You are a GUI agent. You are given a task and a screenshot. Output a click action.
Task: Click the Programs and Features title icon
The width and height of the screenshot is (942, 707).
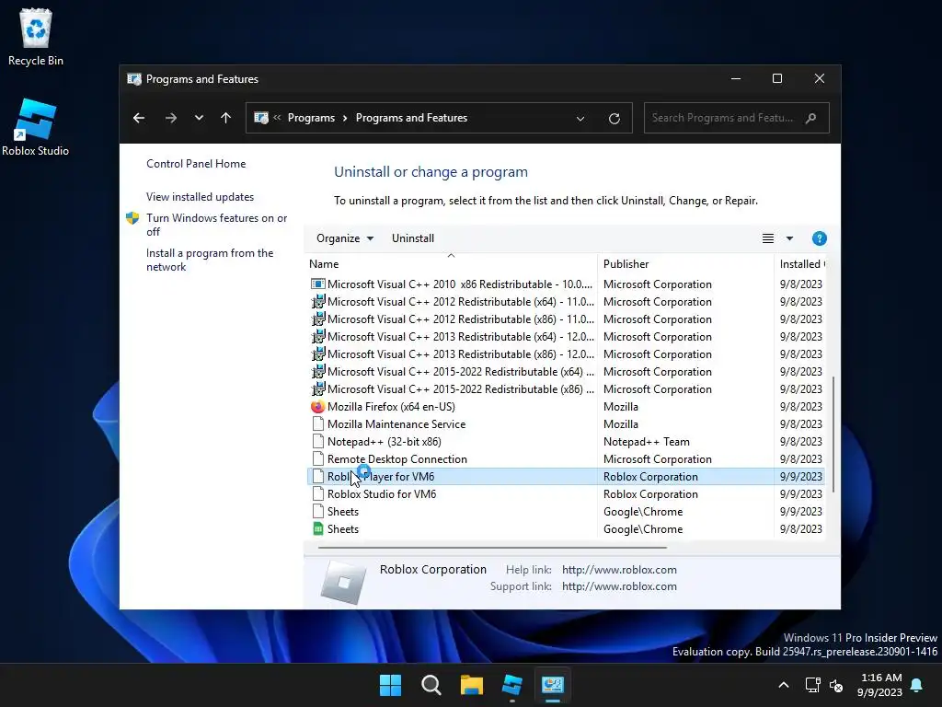(134, 79)
